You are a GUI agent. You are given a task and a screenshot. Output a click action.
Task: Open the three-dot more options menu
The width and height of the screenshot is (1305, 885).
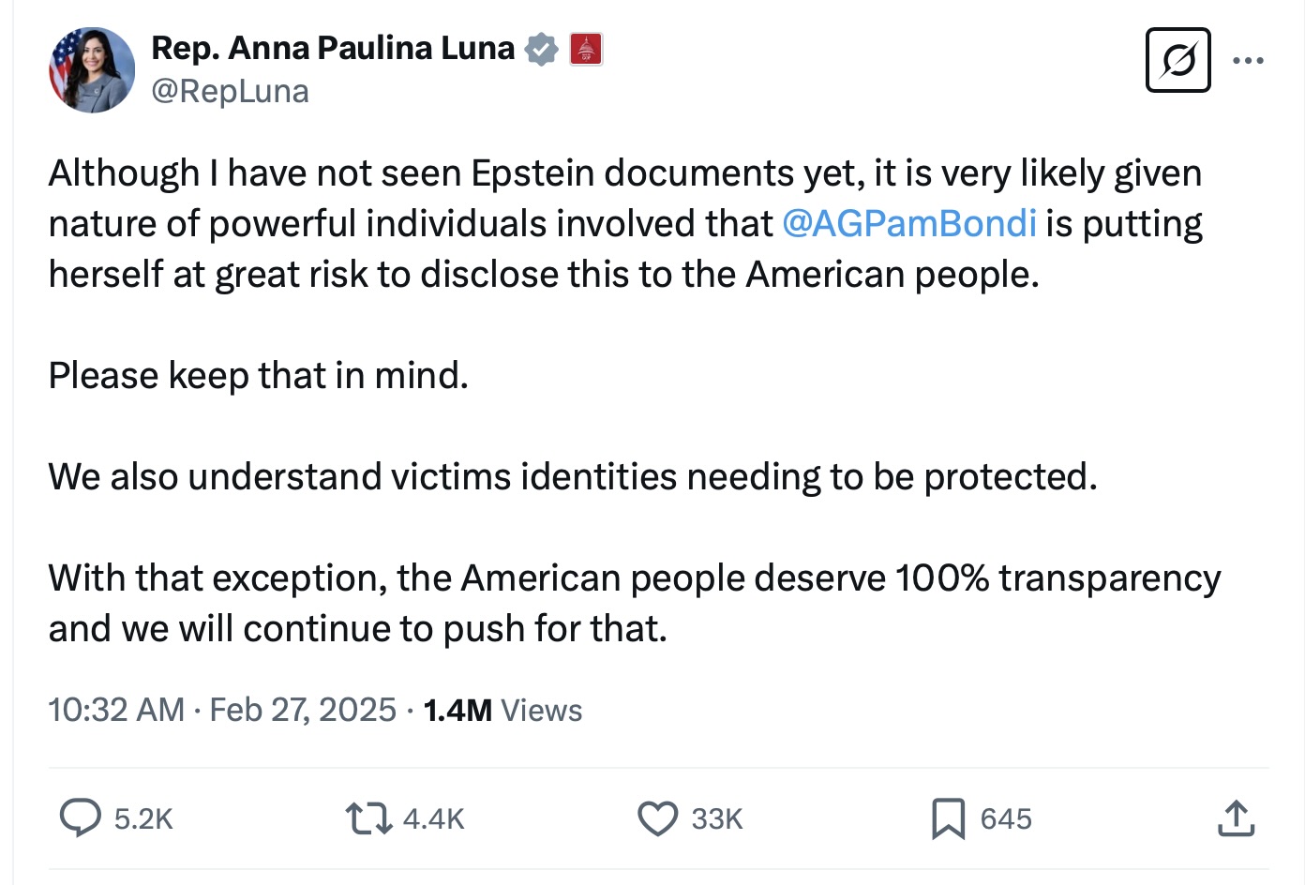[1248, 61]
